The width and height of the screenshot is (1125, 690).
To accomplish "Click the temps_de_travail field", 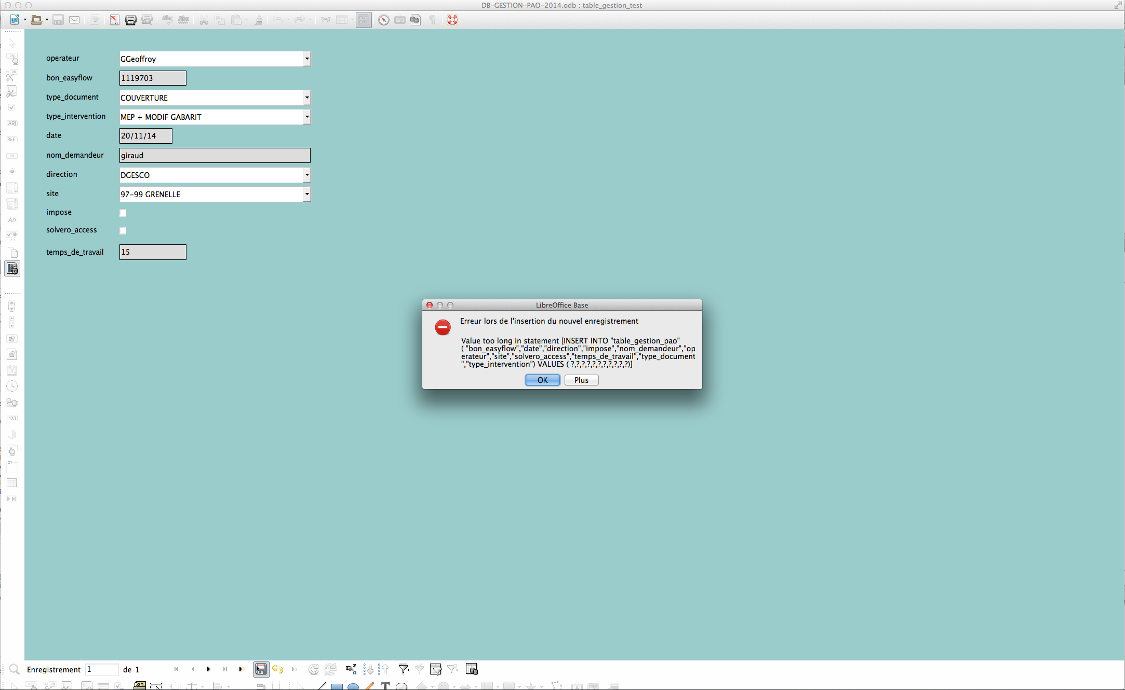I will pos(153,252).
